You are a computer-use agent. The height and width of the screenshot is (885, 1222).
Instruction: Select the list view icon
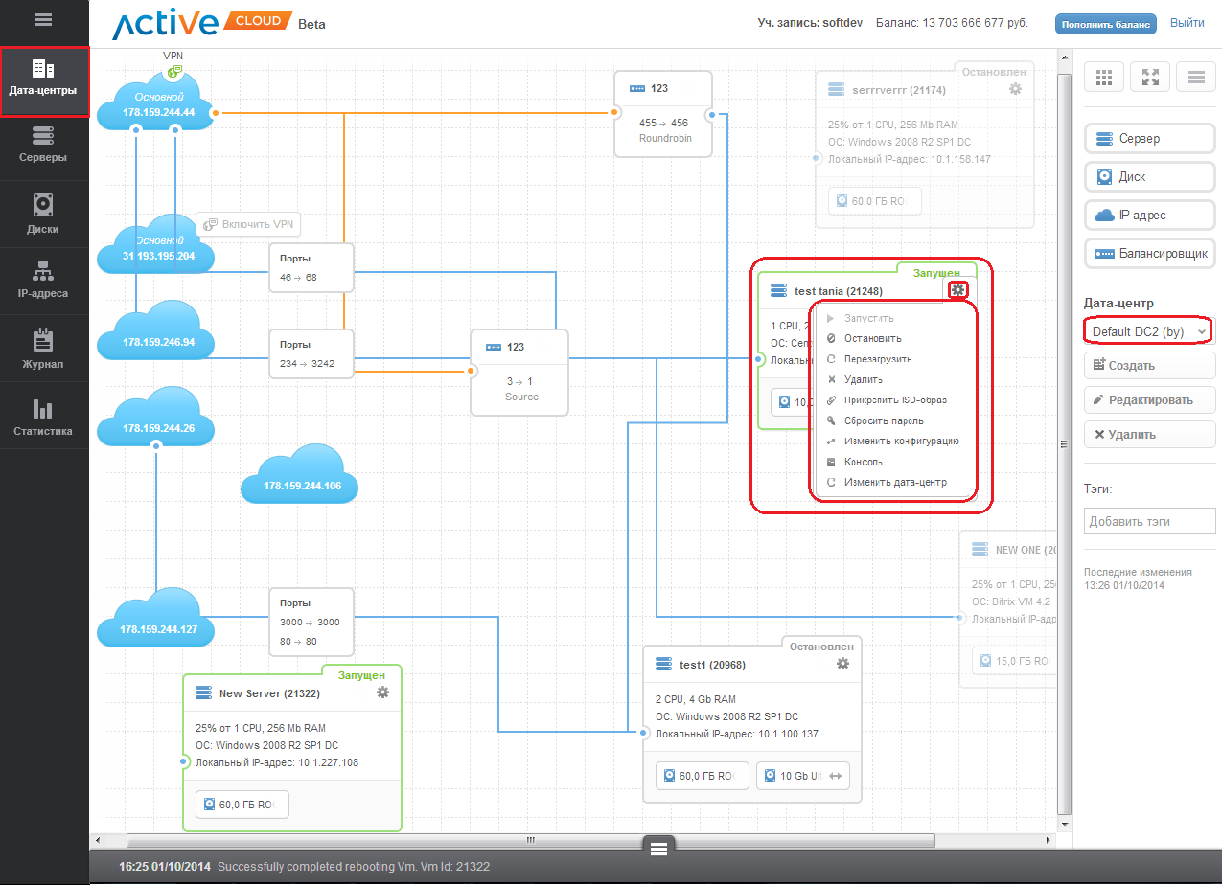[x=1195, y=78]
